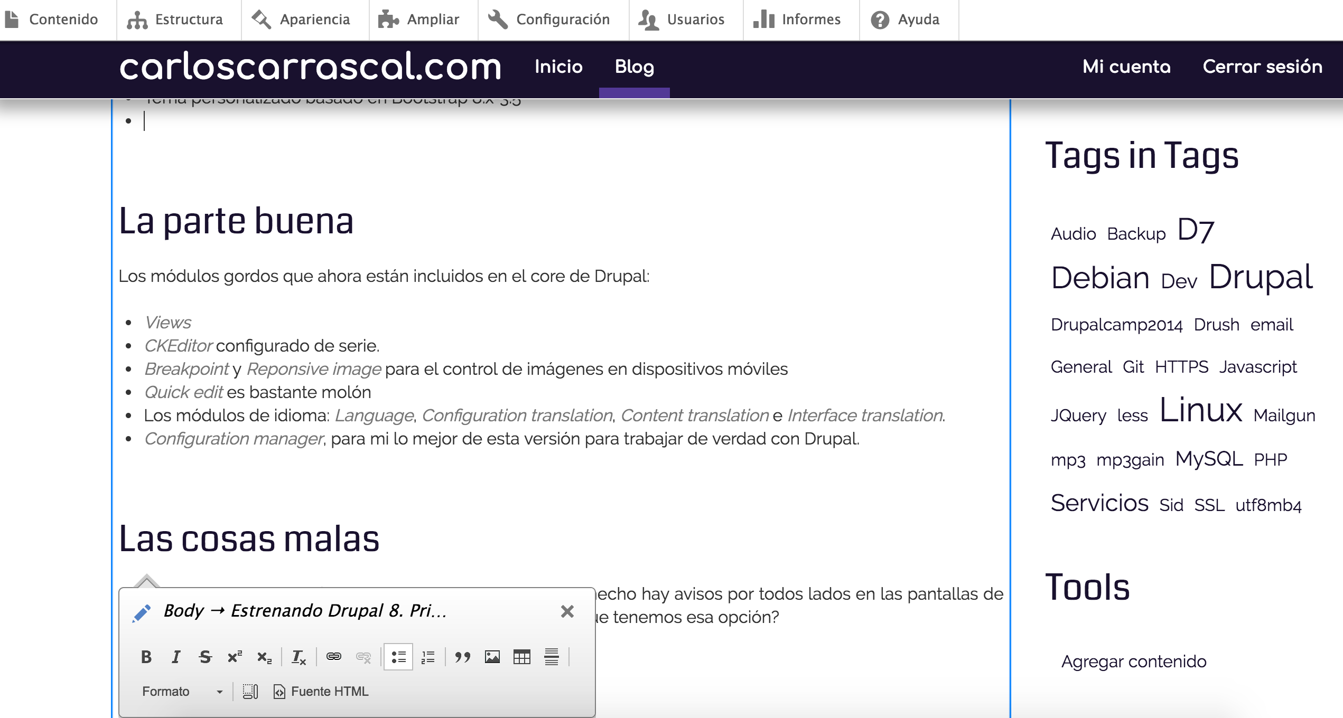Toggle the bulleted list button
Image resolution: width=1343 pixels, height=718 pixels.
point(398,657)
